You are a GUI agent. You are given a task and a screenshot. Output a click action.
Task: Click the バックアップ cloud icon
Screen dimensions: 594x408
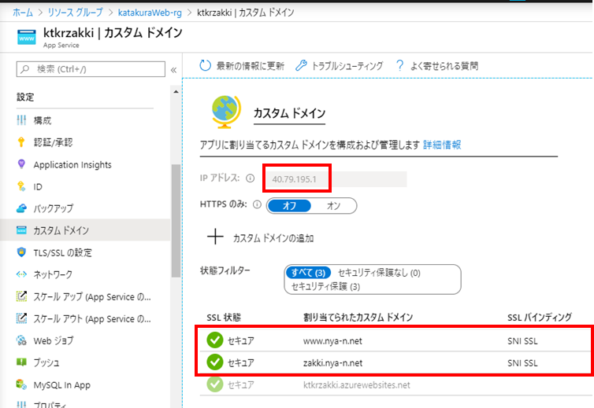pos(21,208)
